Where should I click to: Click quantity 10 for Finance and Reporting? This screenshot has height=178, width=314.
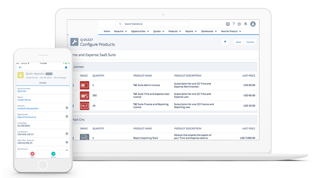tap(94, 105)
